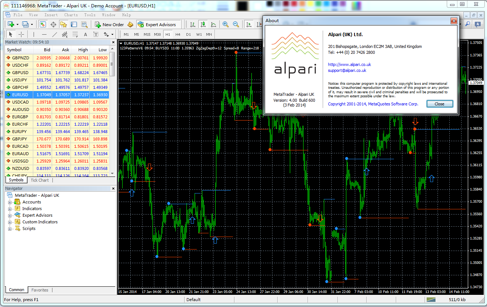
Task: Toggle the H1 timeframe button
Action: [168, 34]
